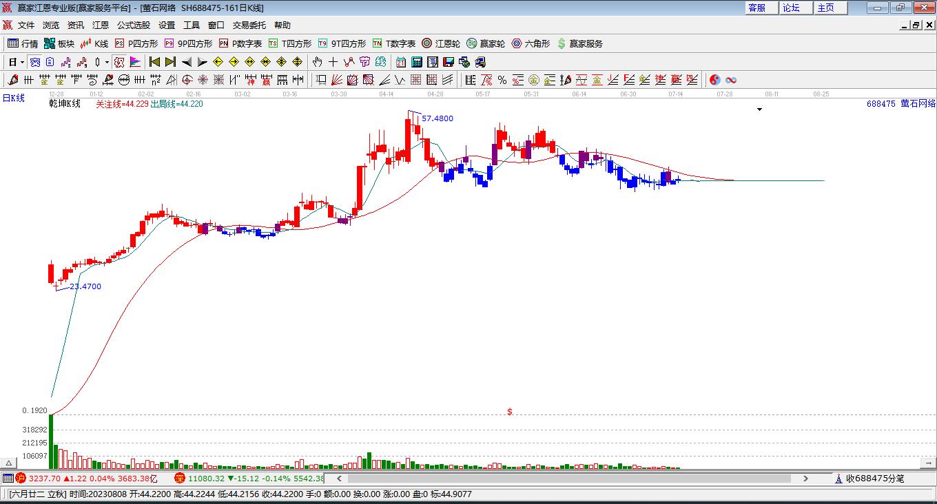Open the calculator icon
Viewport: 937px width, 504px height.
(417, 62)
